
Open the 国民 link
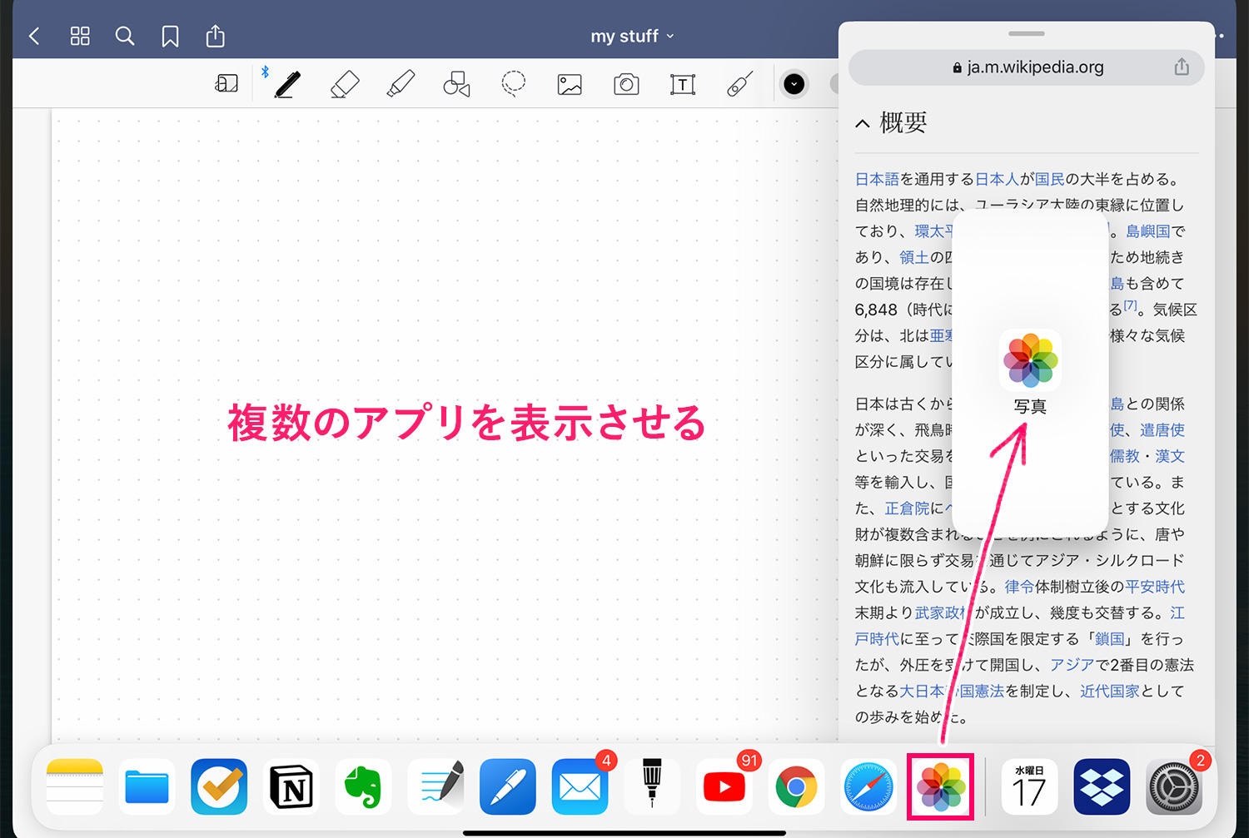(x=1049, y=179)
